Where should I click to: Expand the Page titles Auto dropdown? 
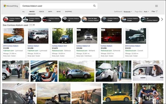click(x=146, y=12)
